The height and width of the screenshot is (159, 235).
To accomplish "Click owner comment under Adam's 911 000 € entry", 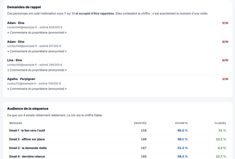I will coord(37,51).
